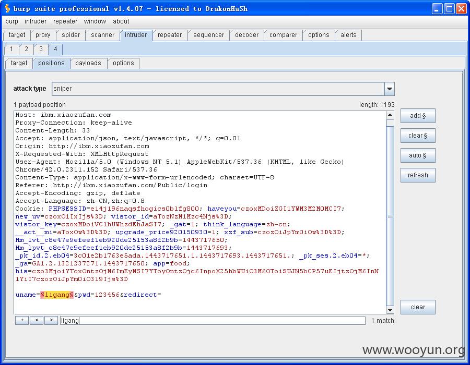Select intruder attack tab 2
Image resolution: width=470 pixels, height=365 pixels.
click(x=27, y=49)
